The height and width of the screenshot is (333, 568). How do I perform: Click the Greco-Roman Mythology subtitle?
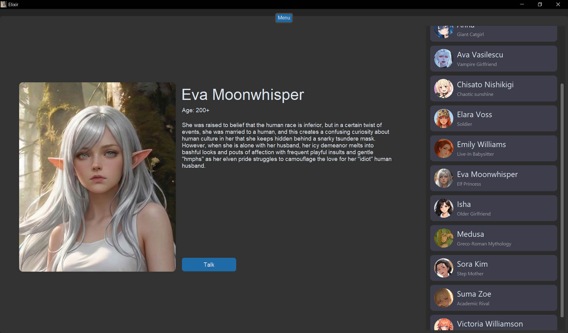click(484, 244)
